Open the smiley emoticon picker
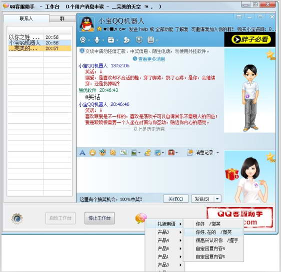Image resolution: width=281 pixels, height=272 pixels. 92,153
